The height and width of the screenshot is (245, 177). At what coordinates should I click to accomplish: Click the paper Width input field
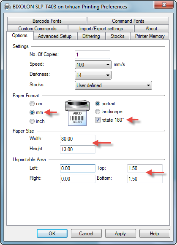[x=78, y=139]
